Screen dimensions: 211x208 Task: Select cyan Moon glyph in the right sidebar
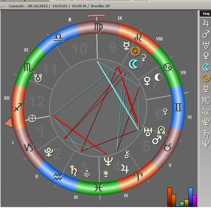pyautogui.click(x=206, y=67)
